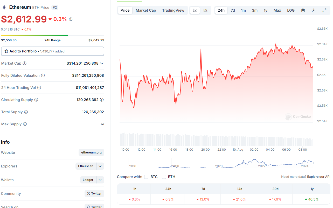Click the historical navigator mini chart

216,163
